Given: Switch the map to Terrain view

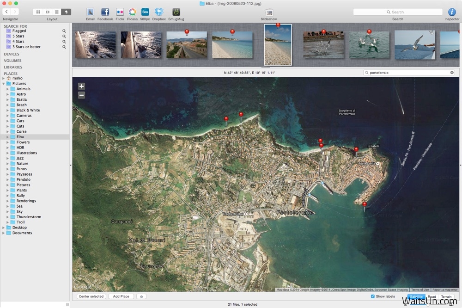Looking at the screenshot, I should [x=446, y=296].
